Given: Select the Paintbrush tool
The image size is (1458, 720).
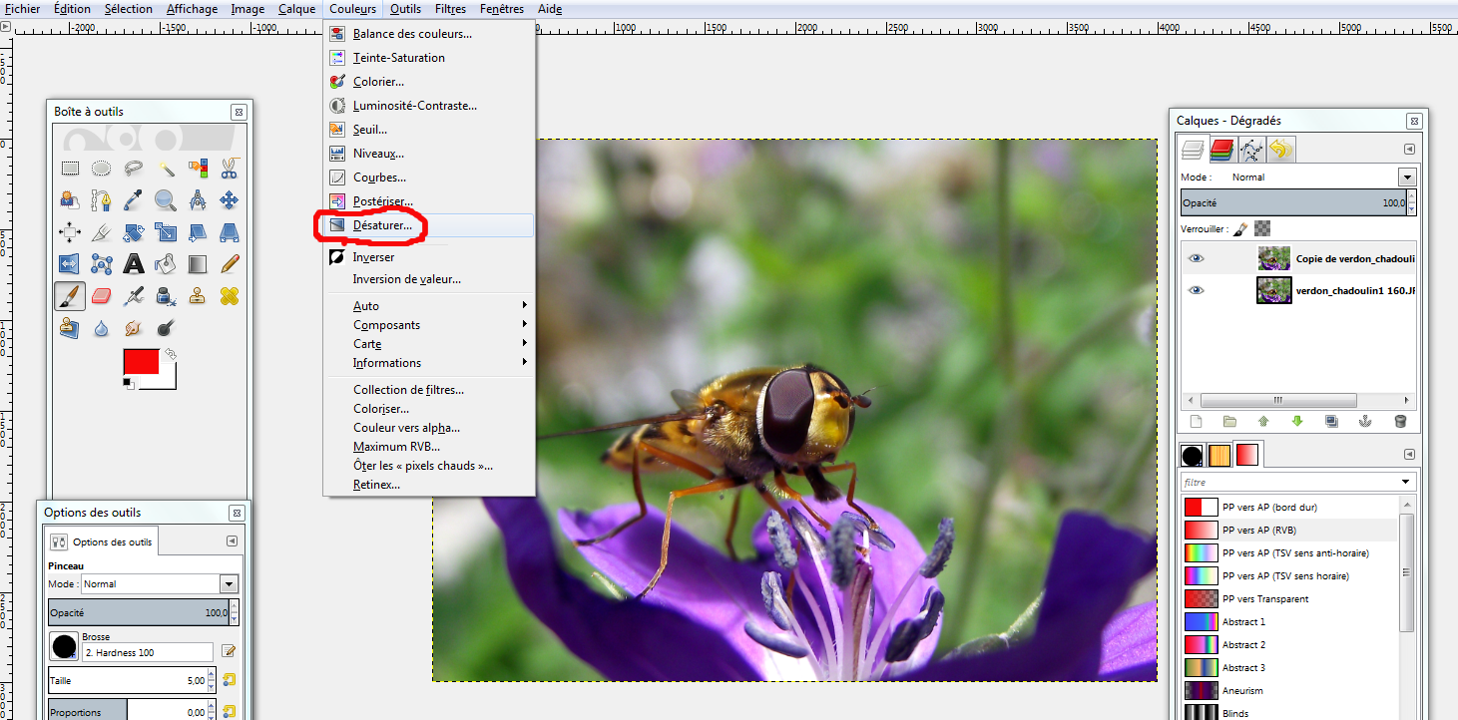Looking at the screenshot, I should [x=70, y=296].
